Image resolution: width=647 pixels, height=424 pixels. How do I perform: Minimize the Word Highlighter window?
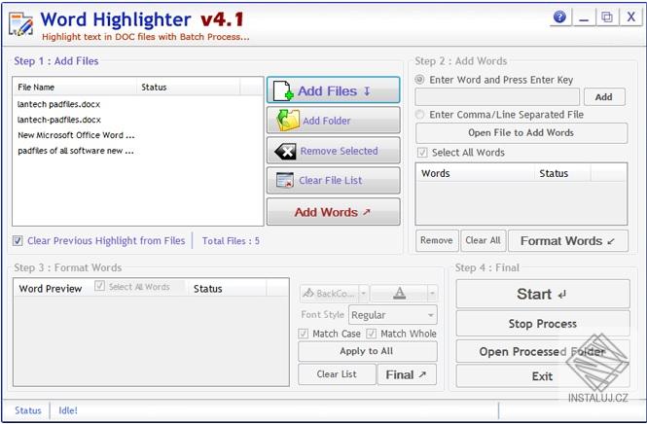(x=584, y=18)
